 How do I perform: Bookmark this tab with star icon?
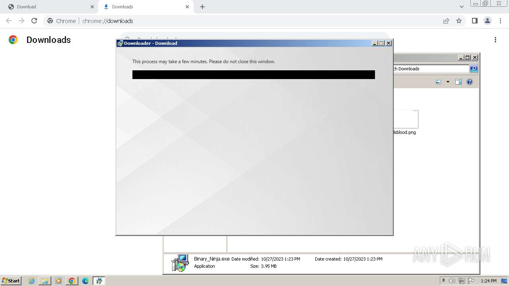point(459,21)
